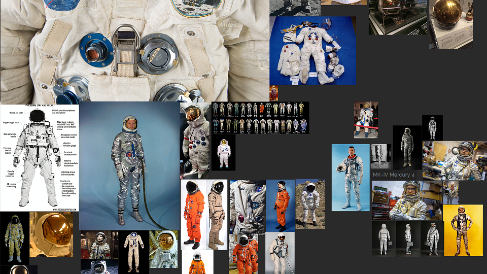The image size is (487, 274).
Task: Click small white suit image below suit chart
Action: (x=224, y=153)
